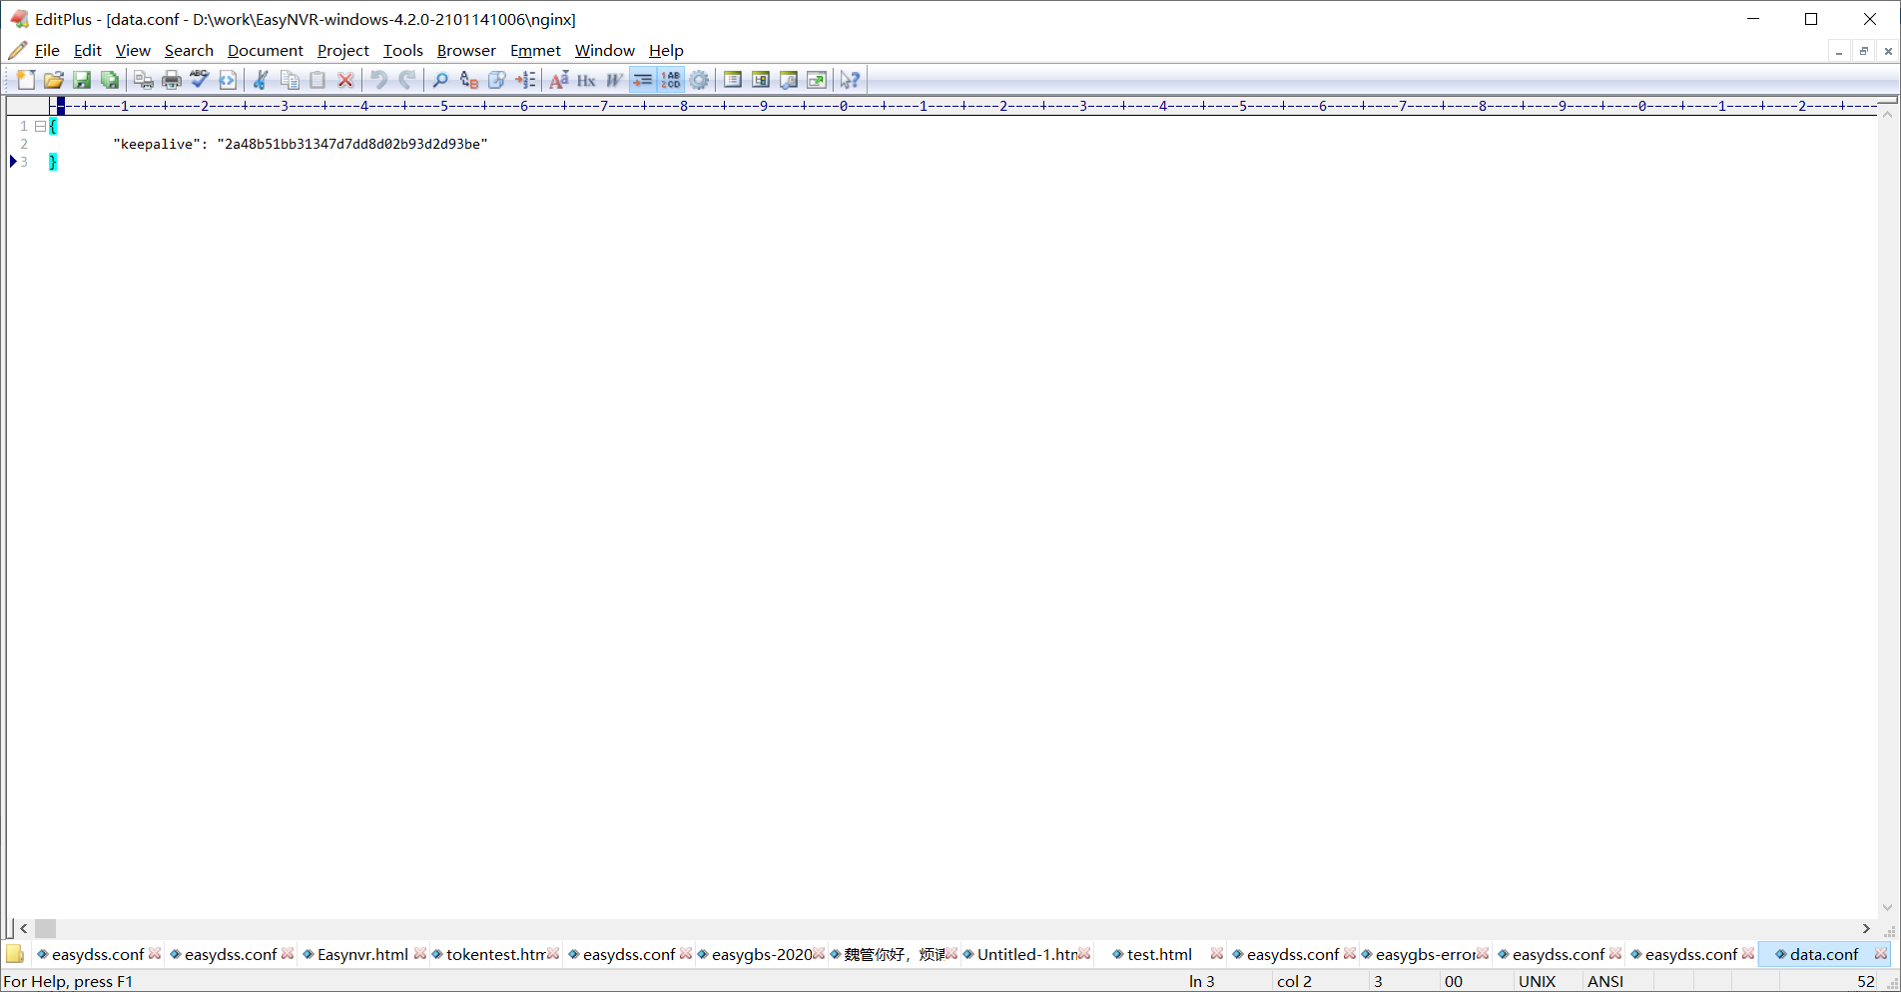The image size is (1901, 992).
Task: Open Find with the magnifier icon
Action: [440, 80]
